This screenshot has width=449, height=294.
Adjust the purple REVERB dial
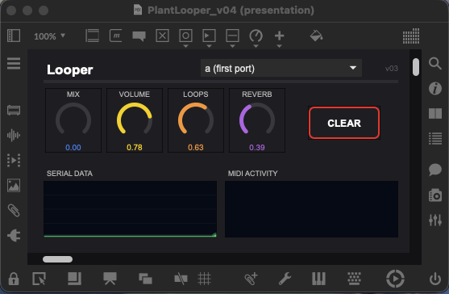point(257,119)
